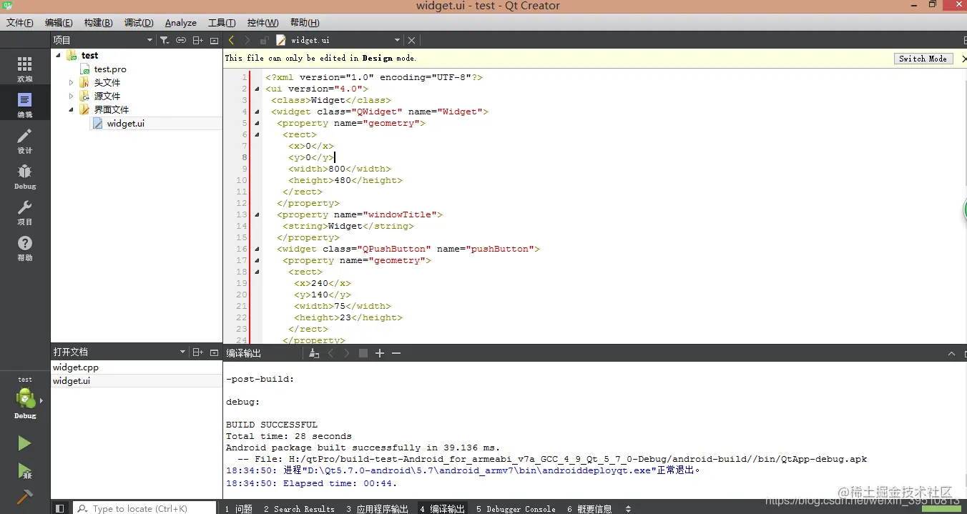Open the 文件(F) menu

click(20, 23)
